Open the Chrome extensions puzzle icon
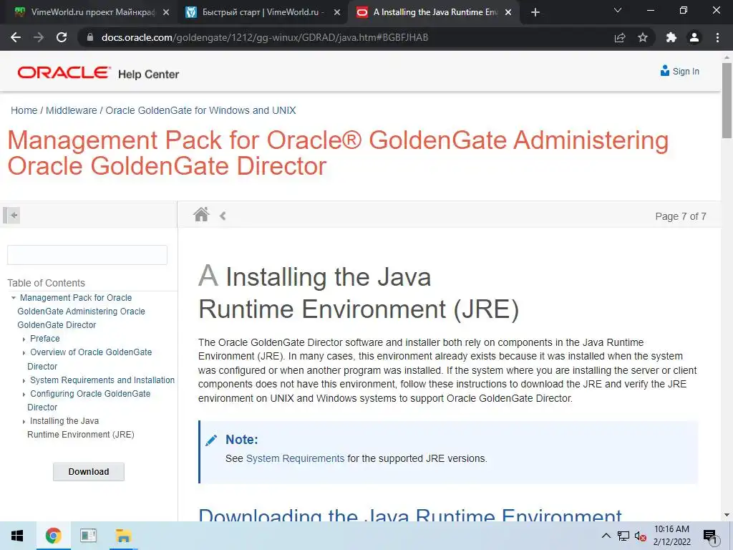Image resolution: width=733 pixels, height=550 pixels. pyautogui.click(x=671, y=37)
